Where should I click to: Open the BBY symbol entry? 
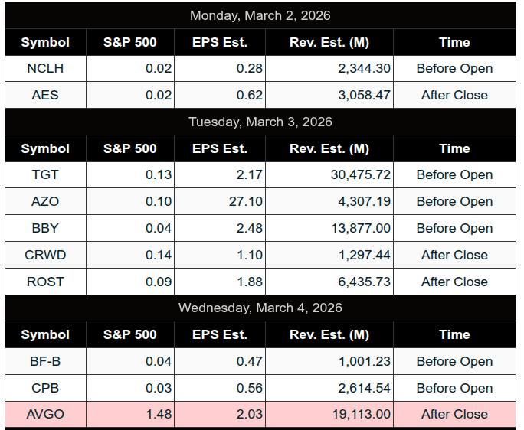coord(45,229)
